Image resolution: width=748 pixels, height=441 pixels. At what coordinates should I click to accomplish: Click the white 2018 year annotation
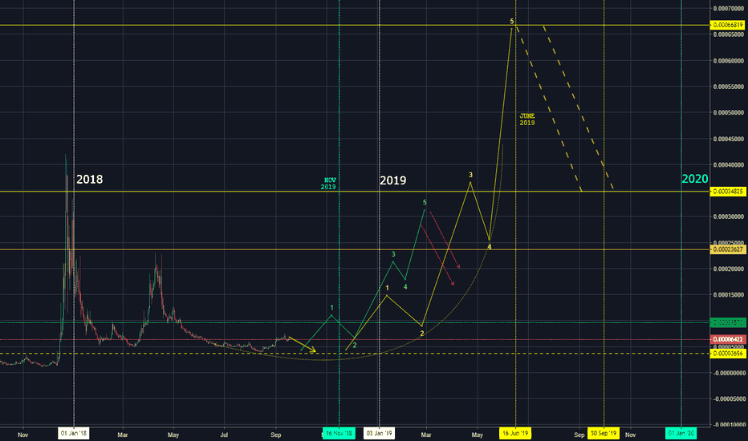90,180
